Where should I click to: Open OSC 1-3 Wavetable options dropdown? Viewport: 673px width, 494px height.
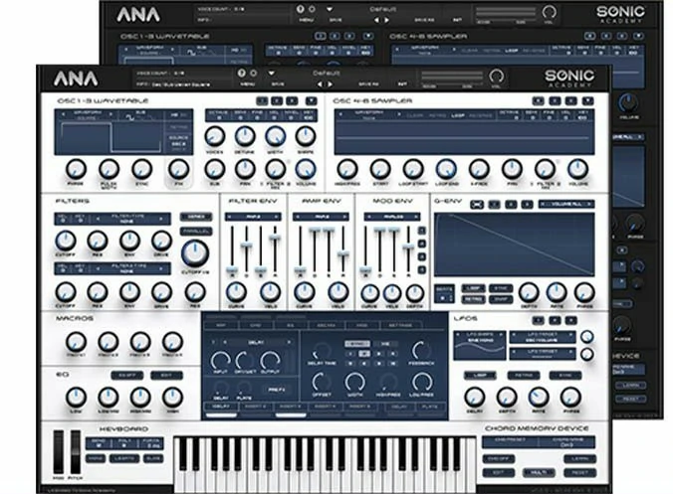click(312, 101)
